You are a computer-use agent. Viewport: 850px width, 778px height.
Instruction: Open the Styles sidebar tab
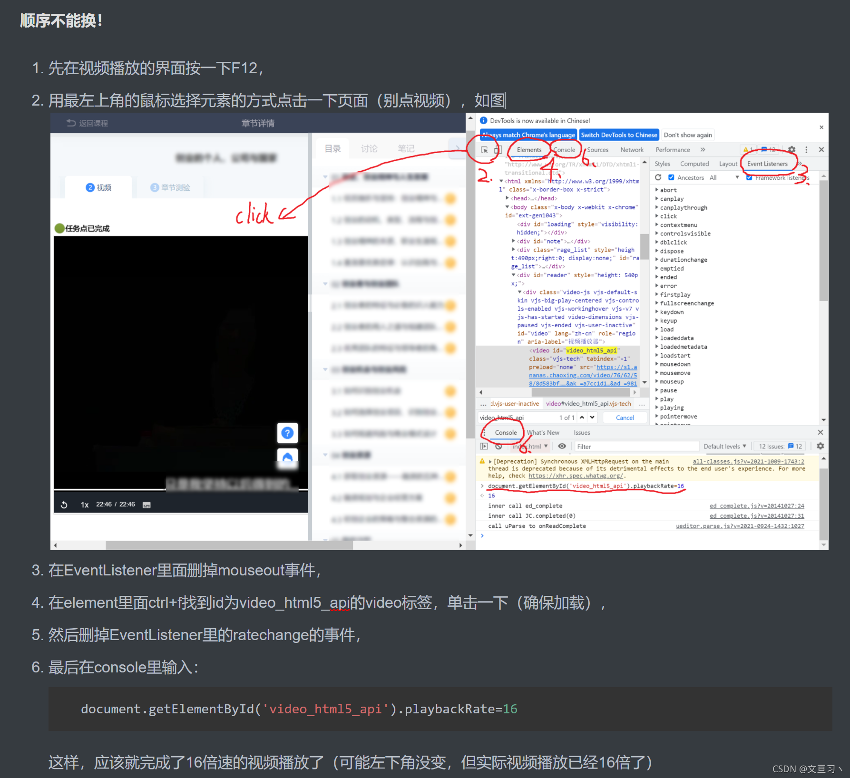662,164
